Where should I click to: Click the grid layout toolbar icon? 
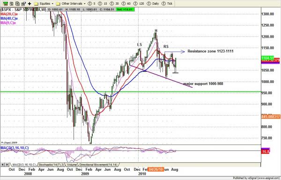(x=12, y=3)
